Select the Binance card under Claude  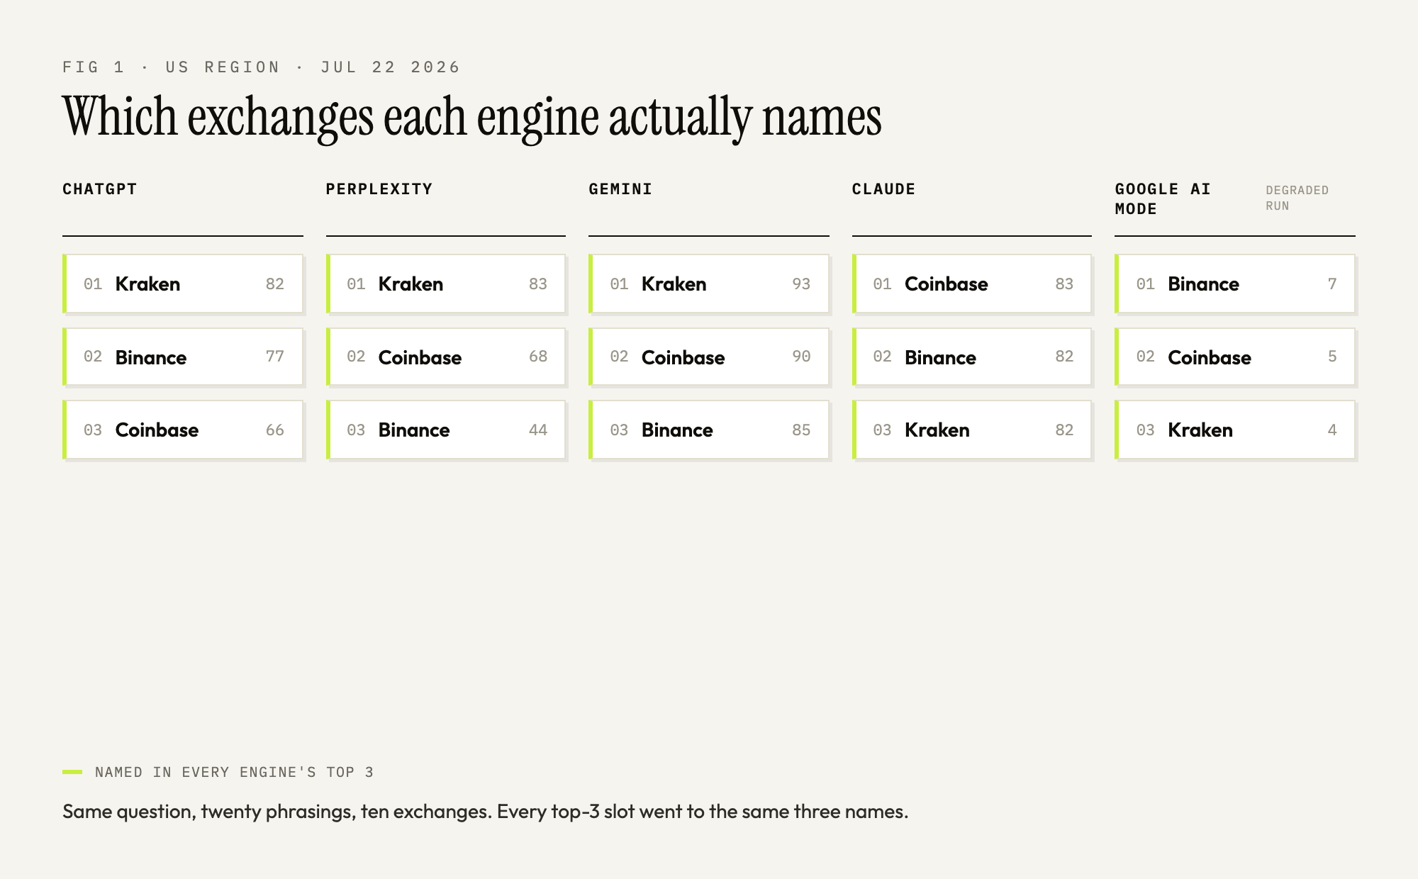972,357
